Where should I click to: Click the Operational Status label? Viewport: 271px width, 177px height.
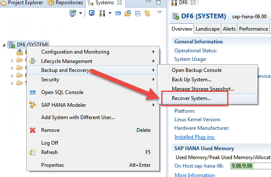196,51
